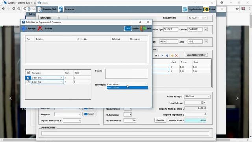This screenshot has width=252, height=142.
Task: Click Hs. Mecanica input field
Action: click(128, 114)
